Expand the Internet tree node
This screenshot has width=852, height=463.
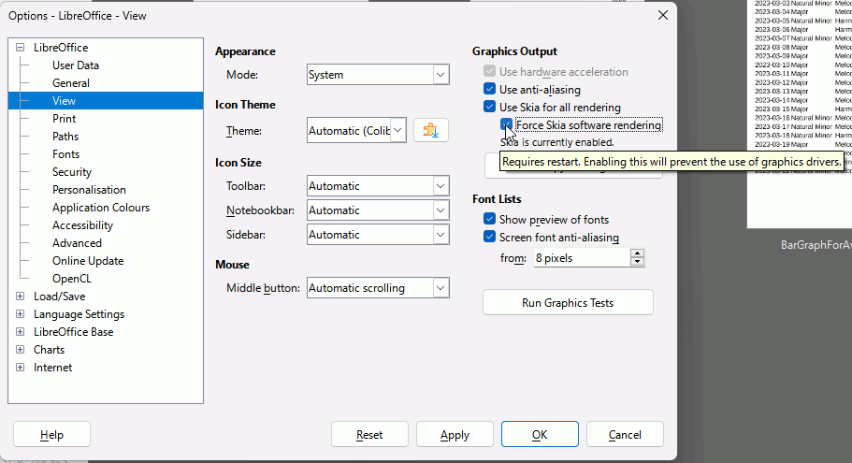[20, 368]
